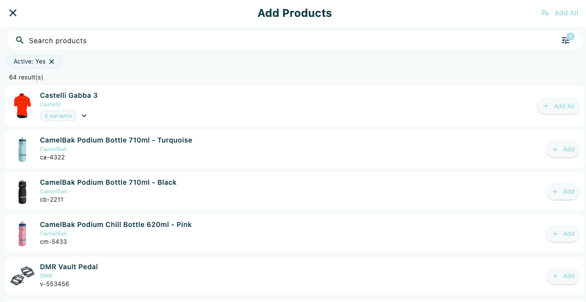Click the Castelli brand label

pos(50,104)
